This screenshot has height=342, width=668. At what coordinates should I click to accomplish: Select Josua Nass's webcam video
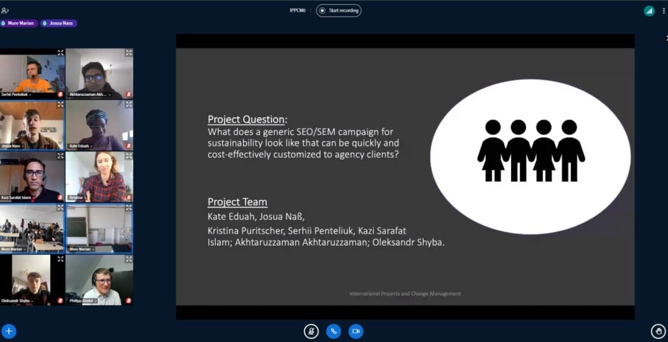coord(32,125)
